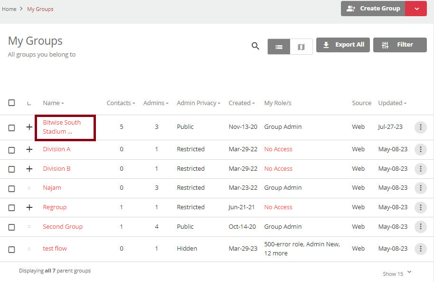This screenshot has height=282, width=434.
Task: Check the Division A row checkbox
Action: pos(11,150)
